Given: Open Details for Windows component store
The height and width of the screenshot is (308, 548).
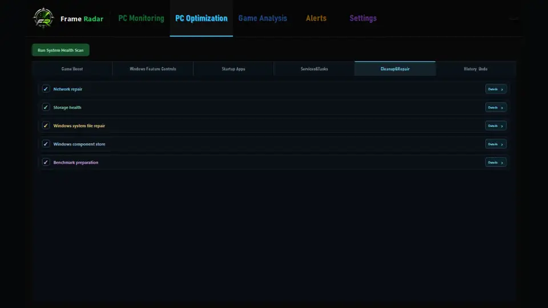Looking at the screenshot, I should 495,144.
